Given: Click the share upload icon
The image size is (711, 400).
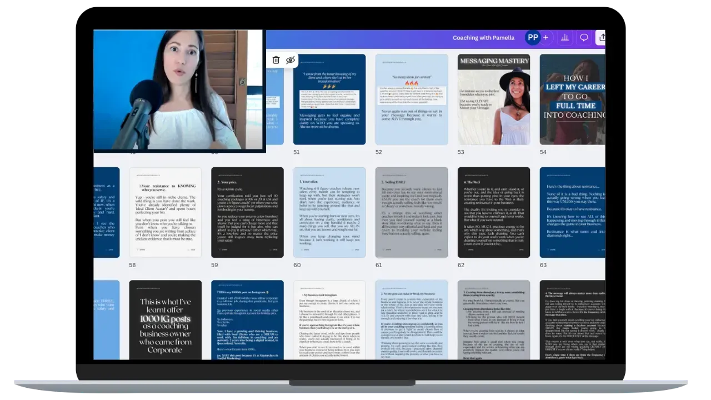Looking at the screenshot, I should [601, 37].
